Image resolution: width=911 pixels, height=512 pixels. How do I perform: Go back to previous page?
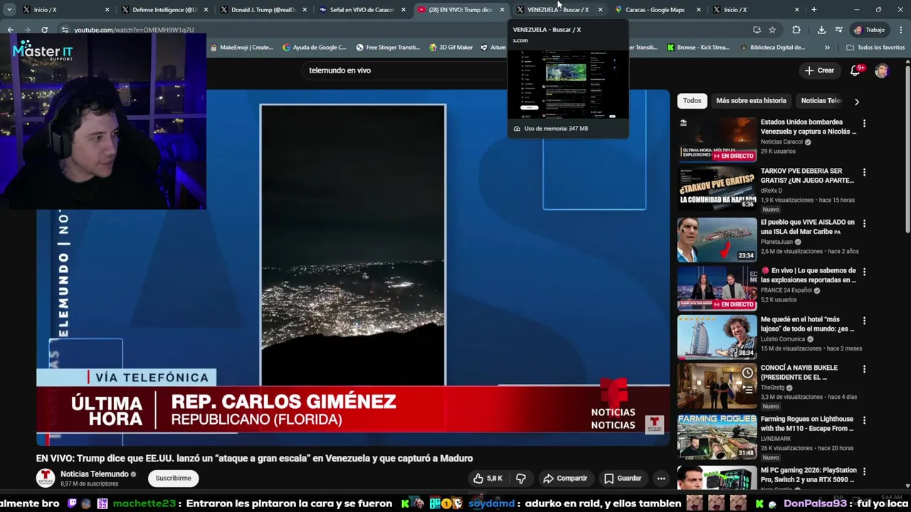[10, 30]
